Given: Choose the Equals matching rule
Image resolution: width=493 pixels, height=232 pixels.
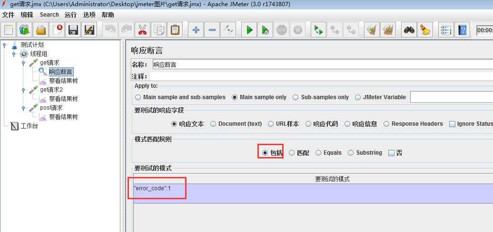Looking at the screenshot, I should 328,153.
